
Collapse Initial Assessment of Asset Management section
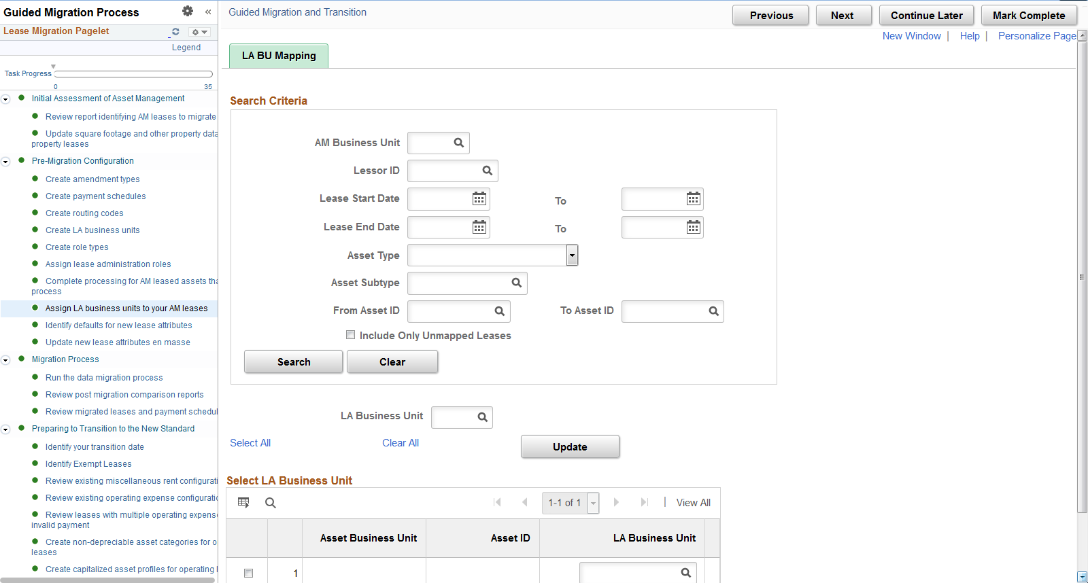point(5,99)
